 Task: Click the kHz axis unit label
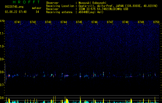click(x=2, y=21)
